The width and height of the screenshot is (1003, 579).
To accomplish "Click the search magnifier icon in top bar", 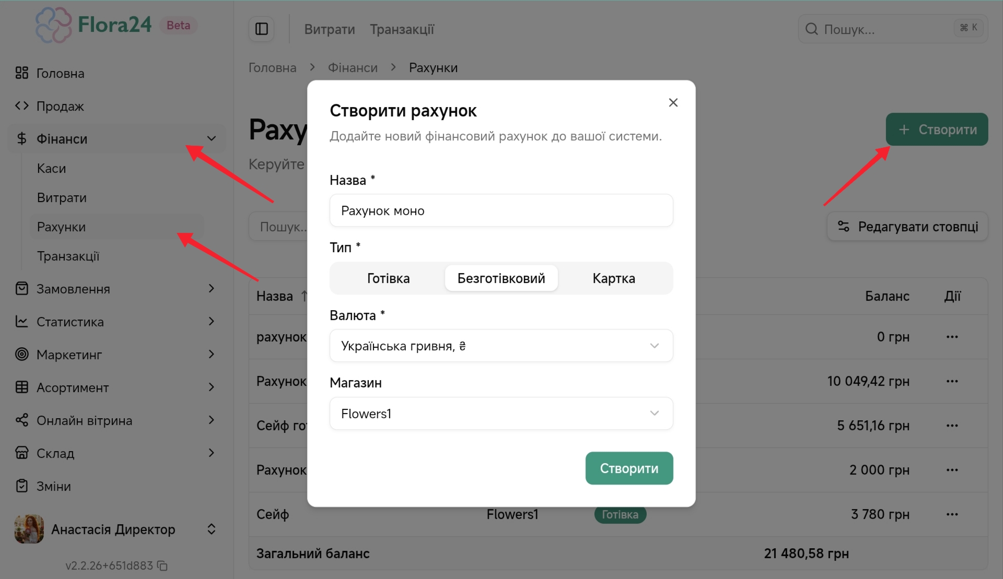I will coord(811,29).
